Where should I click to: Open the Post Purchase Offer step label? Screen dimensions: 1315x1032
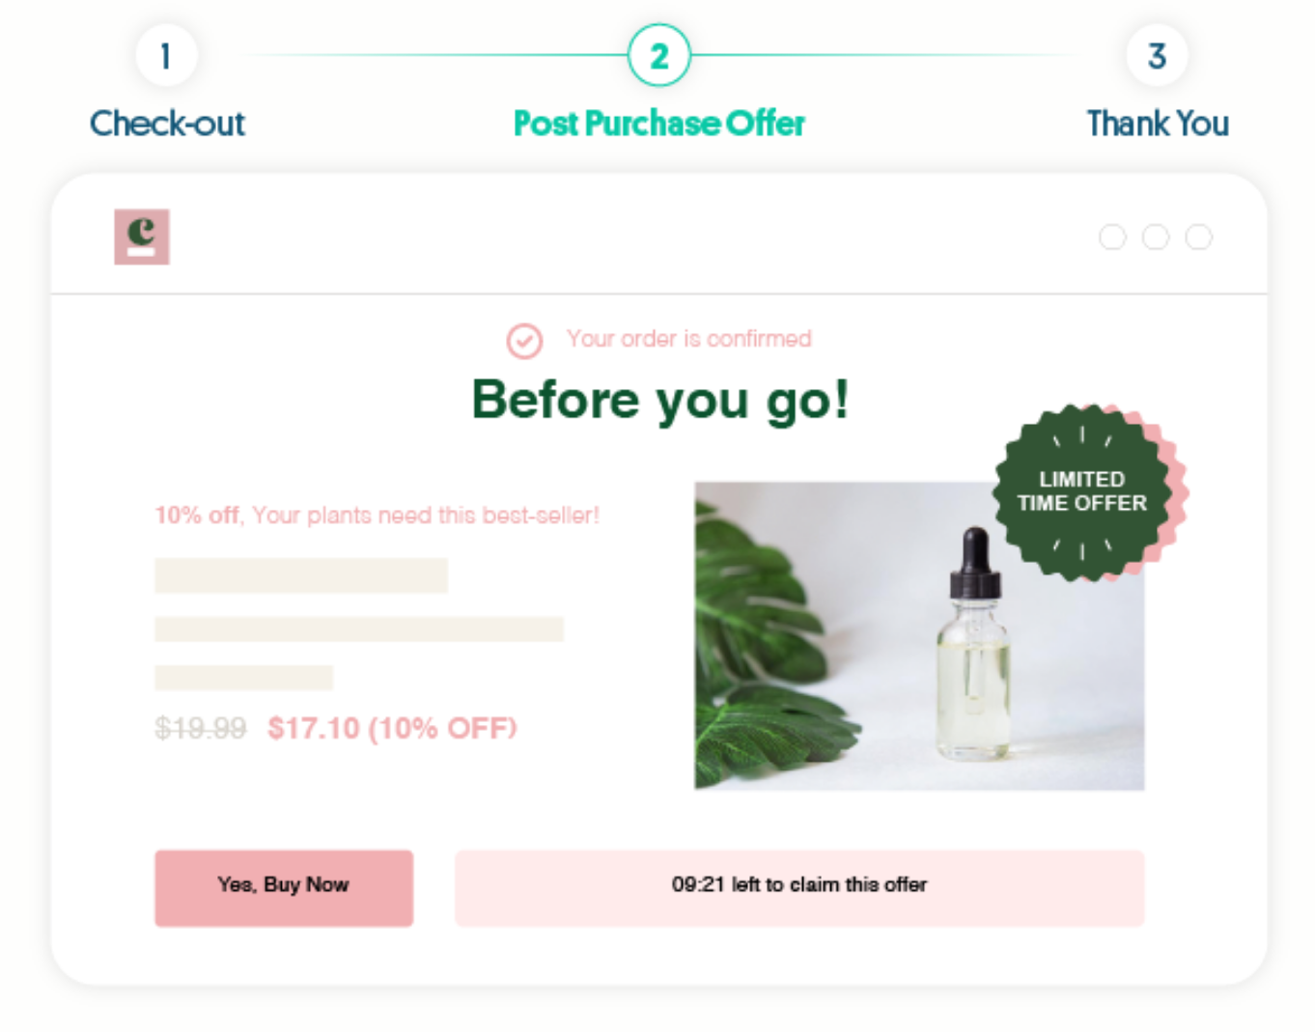[659, 124]
